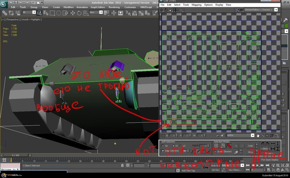Pick the Select and Rotate tool
This screenshot has width=290, height=178.
79,13
